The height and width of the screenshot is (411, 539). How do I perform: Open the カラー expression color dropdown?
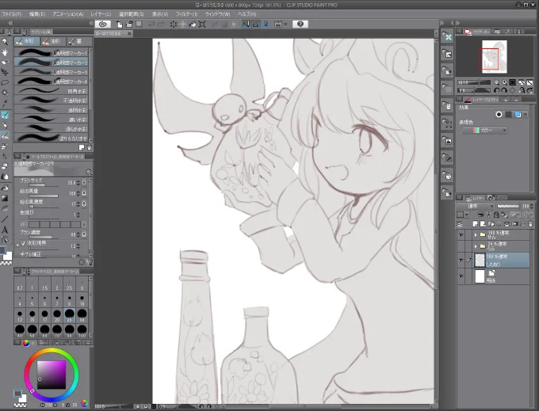tap(484, 131)
